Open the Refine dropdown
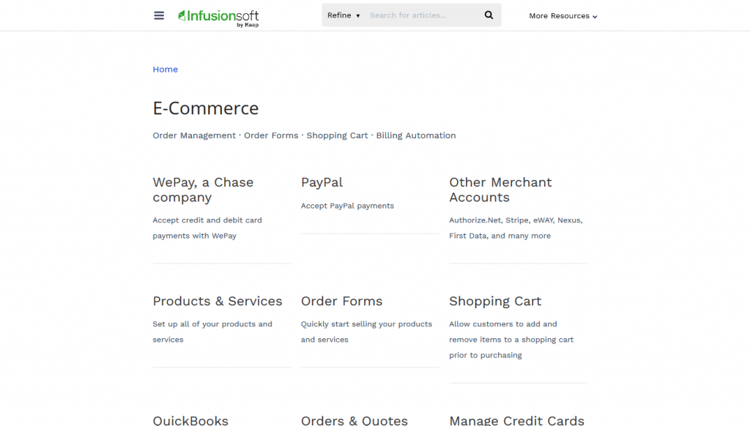750x426 pixels. pos(344,15)
